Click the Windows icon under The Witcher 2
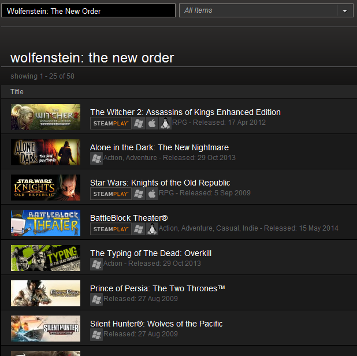The image size is (357, 356). pos(139,123)
